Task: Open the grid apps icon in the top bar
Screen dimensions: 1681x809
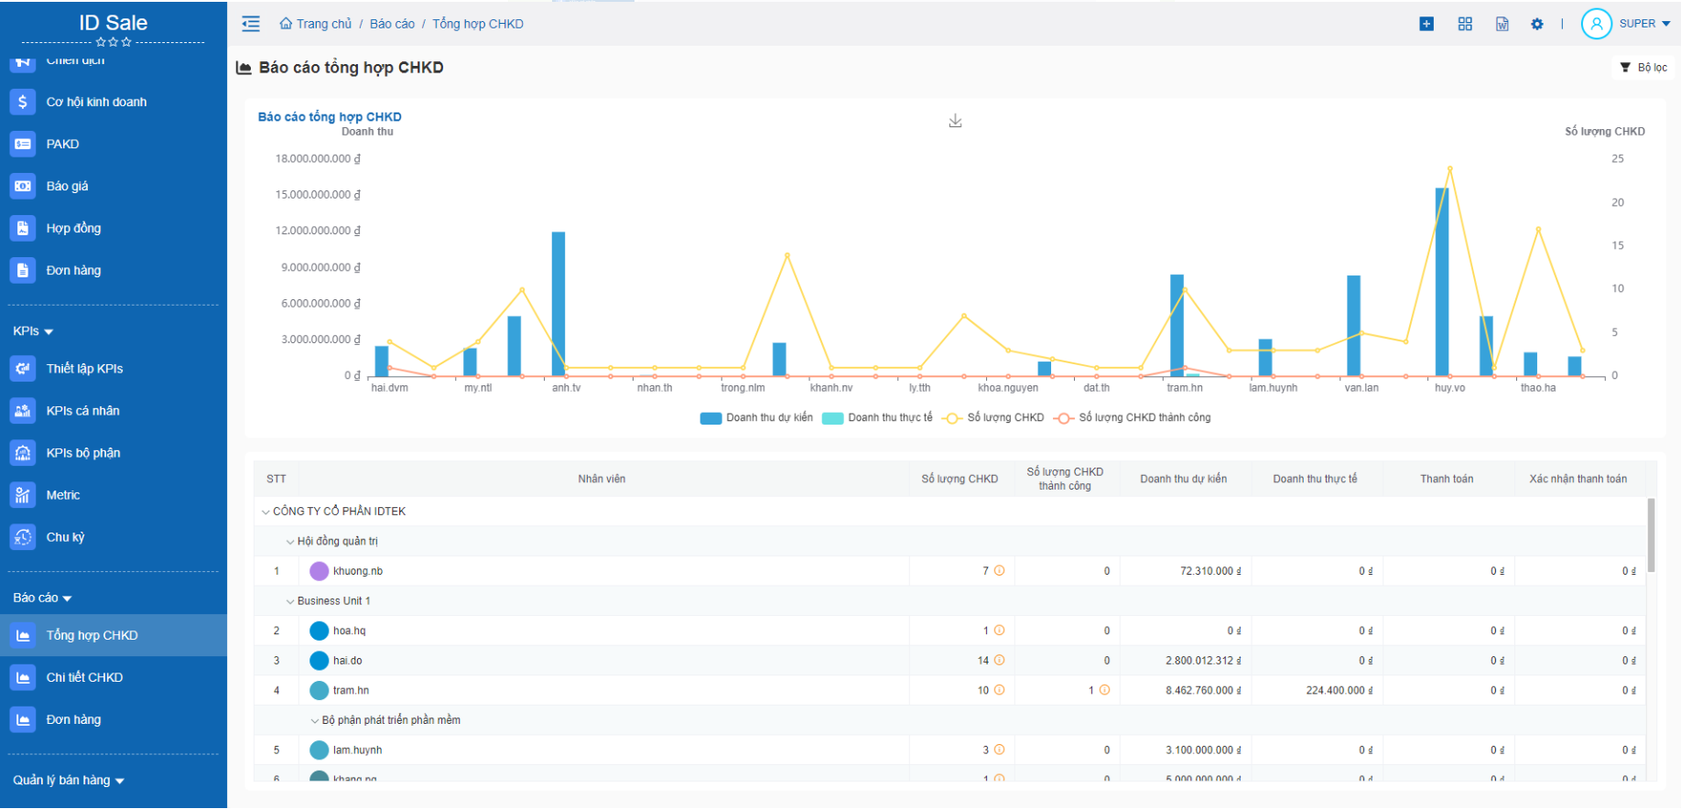Action: (x=1465, y=24)
